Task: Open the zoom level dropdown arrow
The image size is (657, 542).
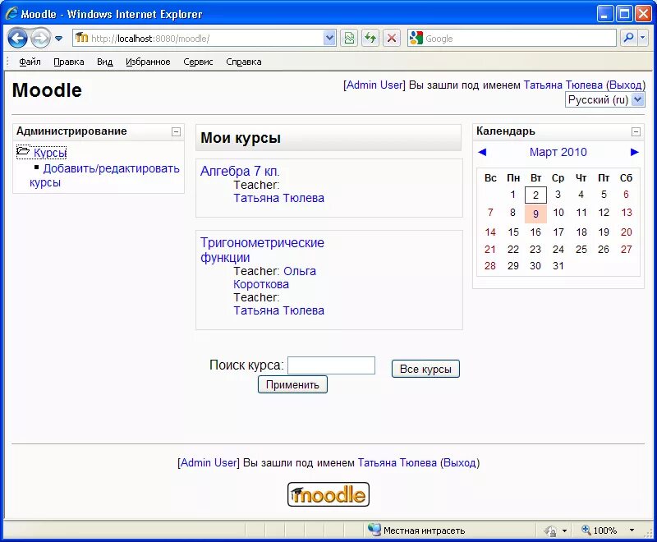Action: (632, 531)
